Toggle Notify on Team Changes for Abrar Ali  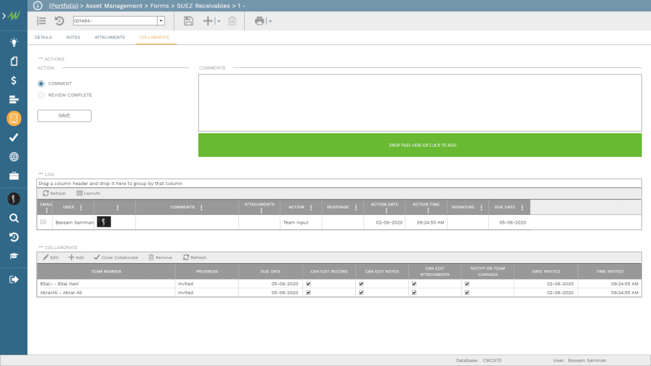coord(467,292)
